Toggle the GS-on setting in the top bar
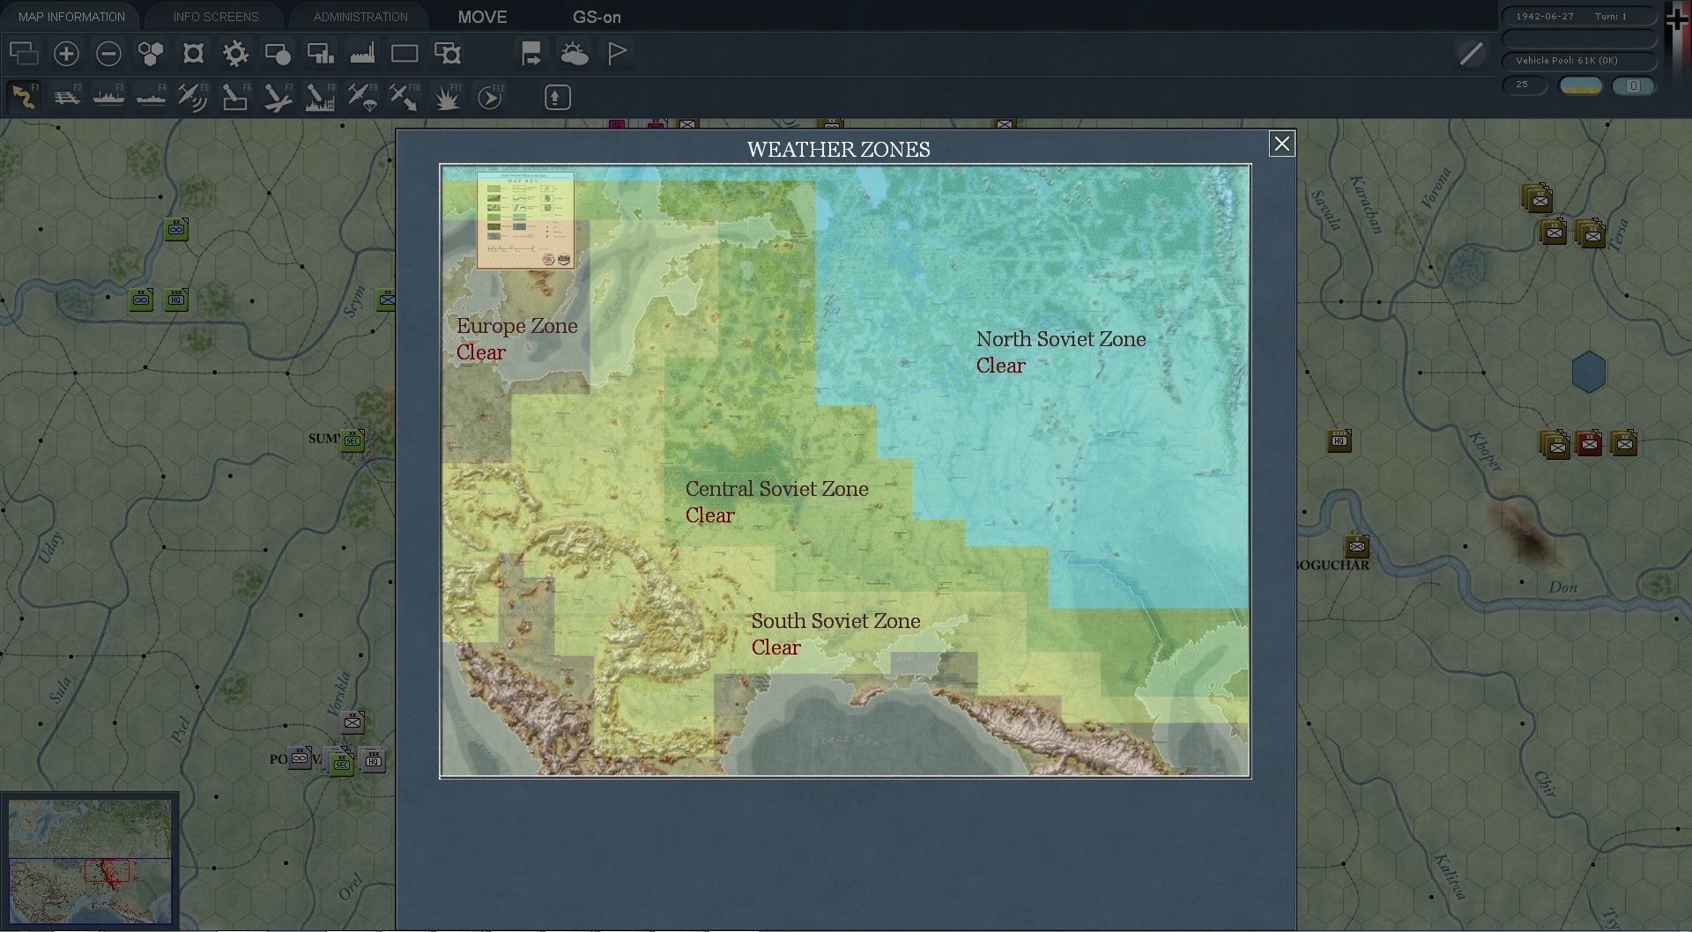 click(597, 17)
